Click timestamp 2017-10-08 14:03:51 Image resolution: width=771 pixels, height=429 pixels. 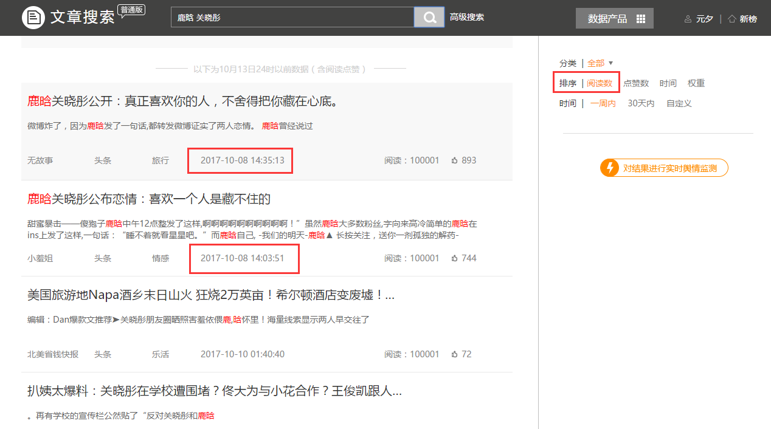[x=243, y=258]
